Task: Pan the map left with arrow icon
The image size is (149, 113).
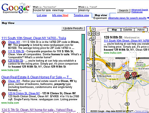Action: [x=90, y=34]
